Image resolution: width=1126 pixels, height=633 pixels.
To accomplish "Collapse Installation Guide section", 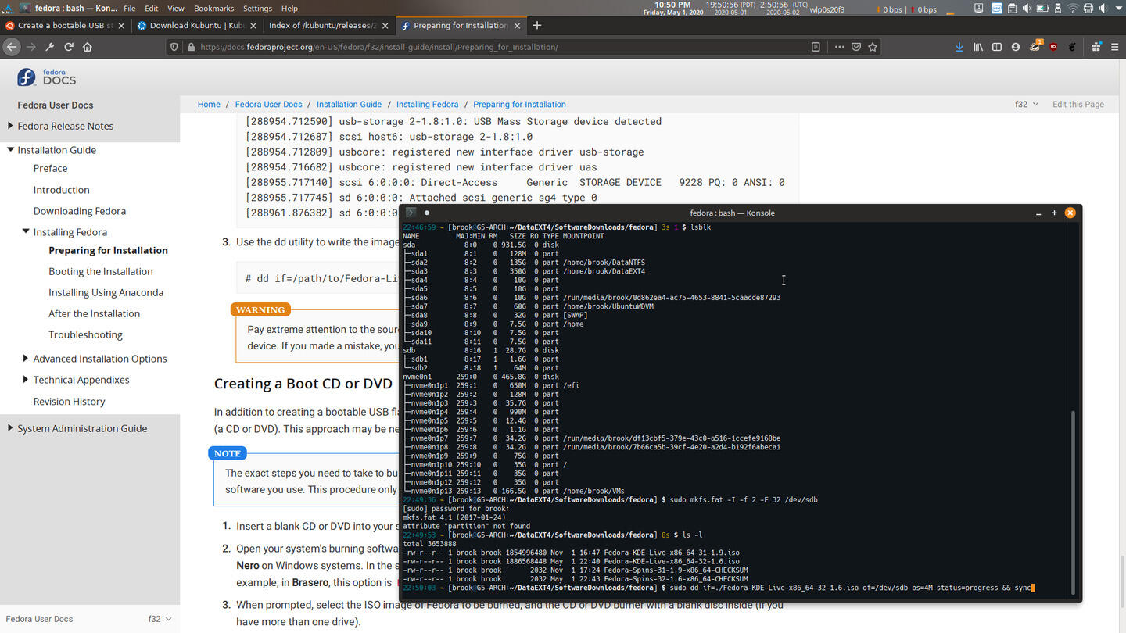I will point(10,149).
